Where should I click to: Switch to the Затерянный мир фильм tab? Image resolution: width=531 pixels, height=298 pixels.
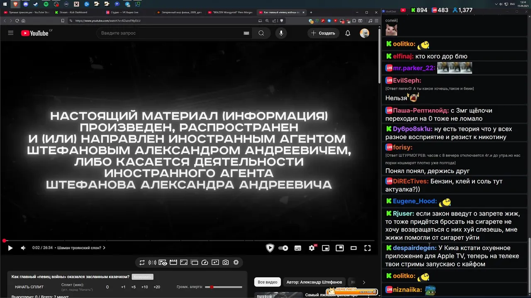(x=179, y=12)
